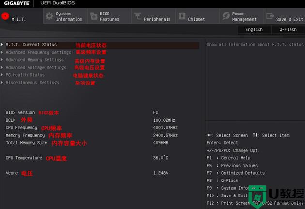Click the BCLK label

point(10,120)
